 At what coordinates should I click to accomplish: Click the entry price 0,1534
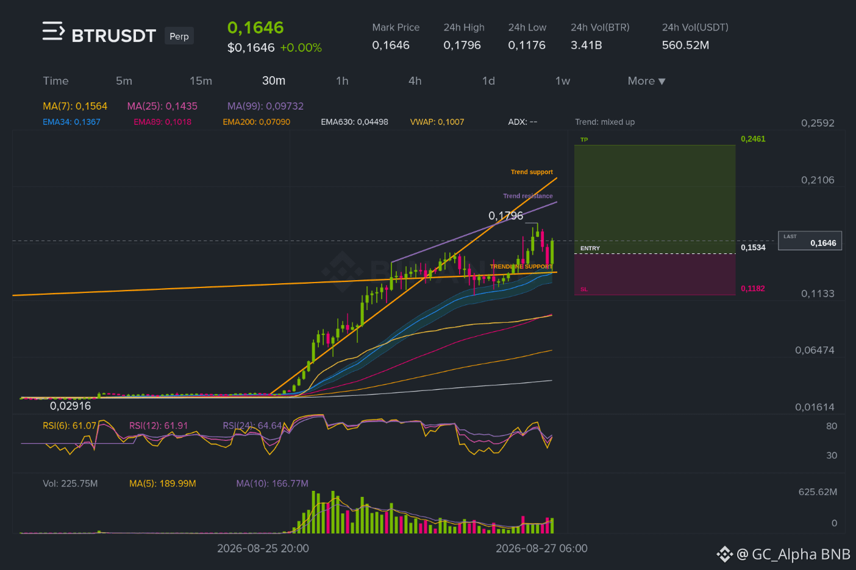pos(753,247)
